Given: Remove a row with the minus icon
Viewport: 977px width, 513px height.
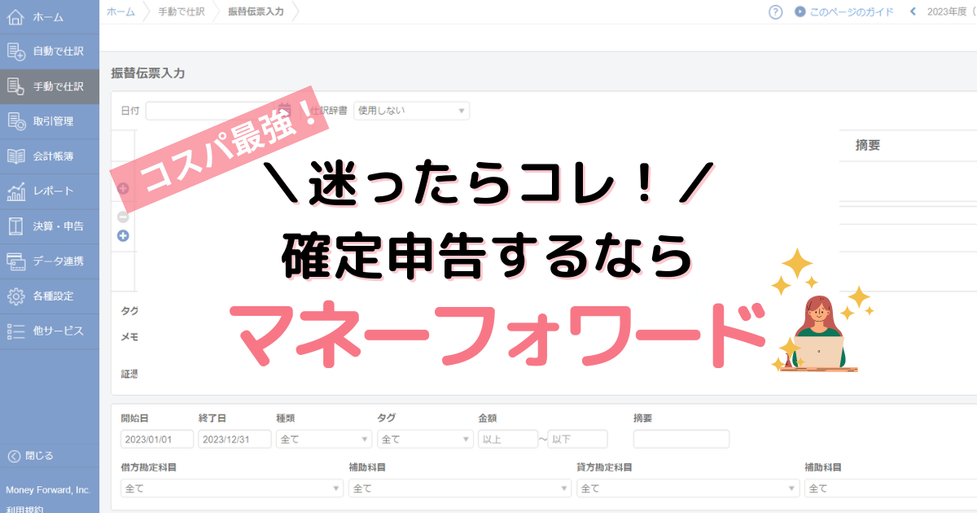Looking at the screenshot, I should click(124, 217).
